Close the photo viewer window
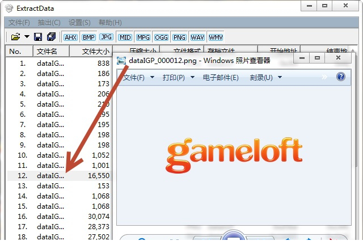Image resolution: width=363 pixels, height=249 pixels. tap(338, 58)
